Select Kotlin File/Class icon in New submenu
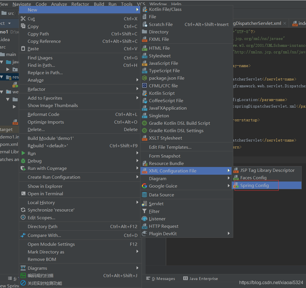 click(145, 9)
